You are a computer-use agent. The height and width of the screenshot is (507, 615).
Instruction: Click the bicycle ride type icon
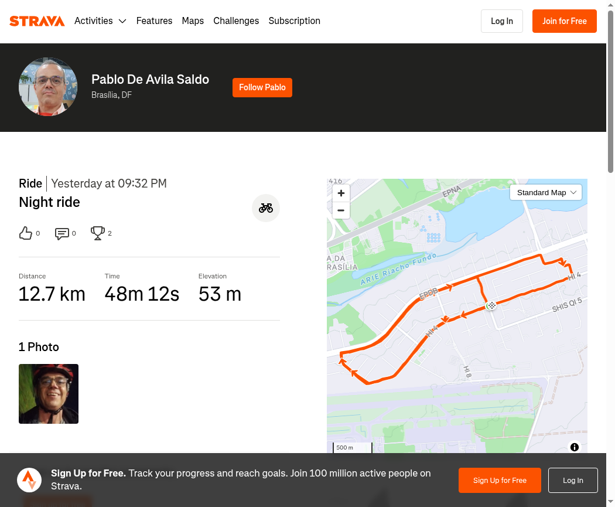pos(266,208)
